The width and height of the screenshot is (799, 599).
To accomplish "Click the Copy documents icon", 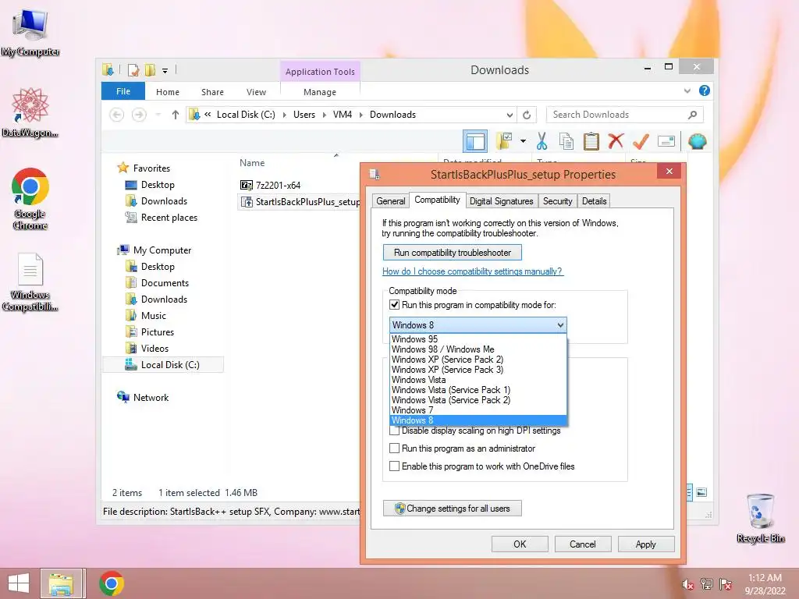I will (x=566, y=141).
